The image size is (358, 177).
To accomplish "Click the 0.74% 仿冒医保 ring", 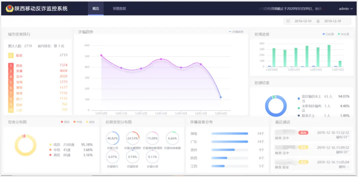I will 133,157.
